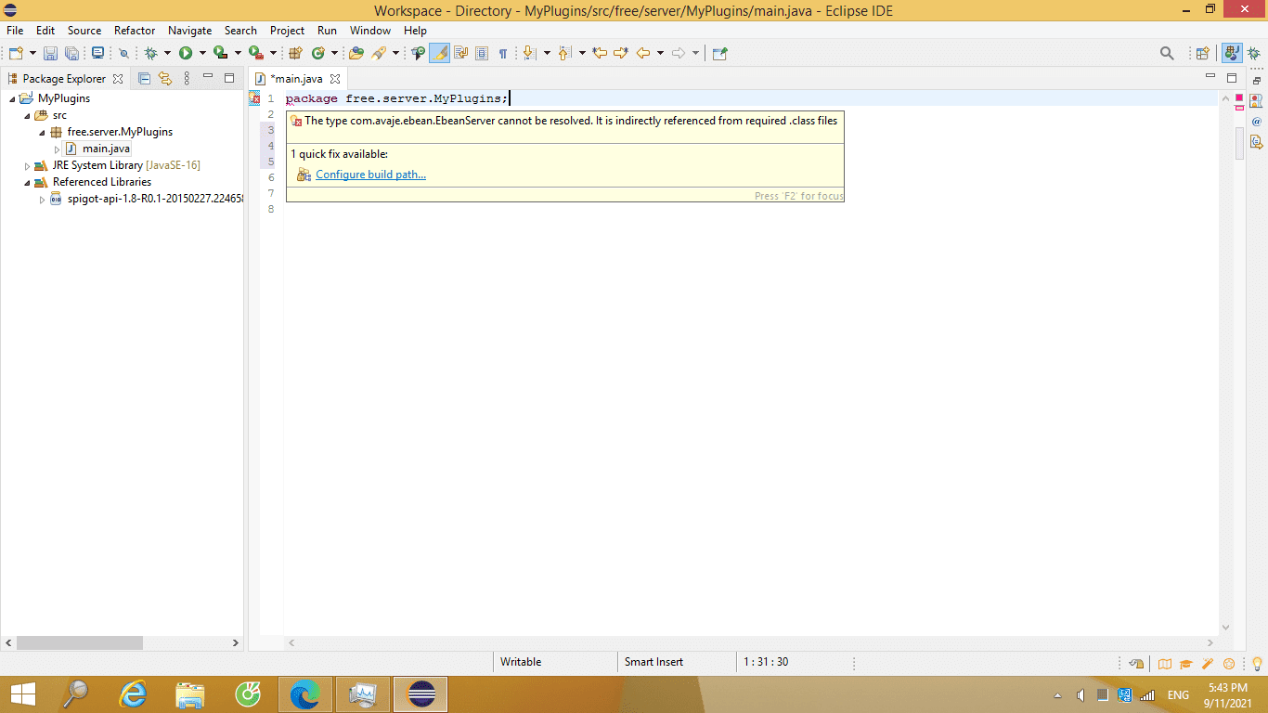Click the Previous Annotation arrow icon

coord(564,54)
